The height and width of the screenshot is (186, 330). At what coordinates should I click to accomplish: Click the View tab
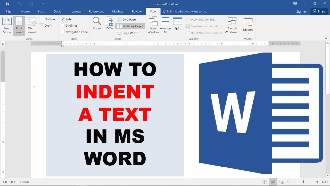[153, 11]
